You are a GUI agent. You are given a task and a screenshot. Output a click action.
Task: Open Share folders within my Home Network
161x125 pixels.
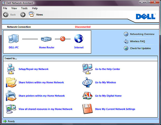pos(41,82)
